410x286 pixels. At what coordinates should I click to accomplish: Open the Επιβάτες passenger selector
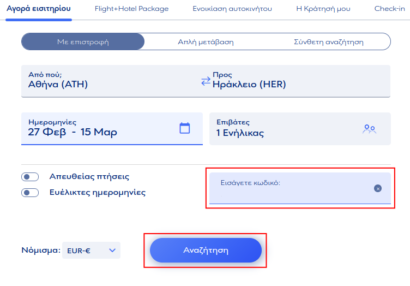pos(289,129)
